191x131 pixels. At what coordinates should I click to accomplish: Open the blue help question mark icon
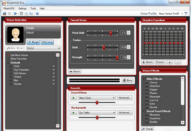click(x=37, y=14)
